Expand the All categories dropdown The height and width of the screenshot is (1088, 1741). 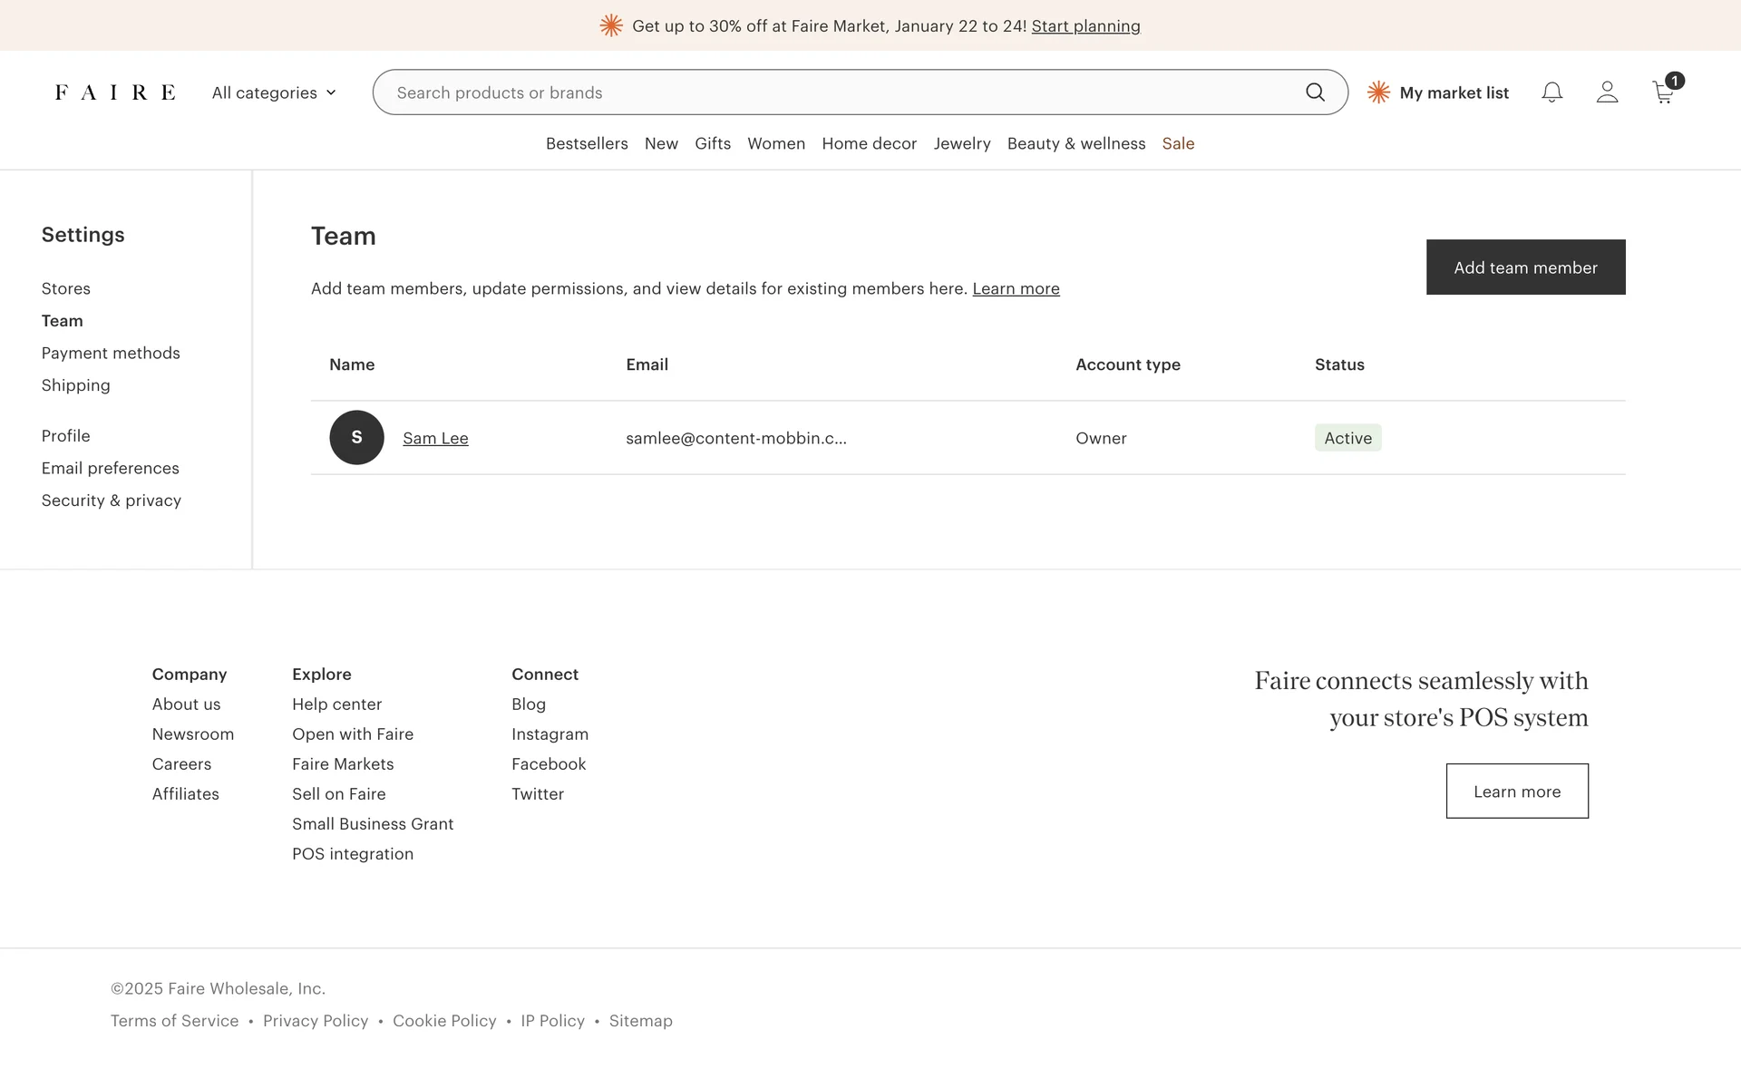[x=274, y=92]
